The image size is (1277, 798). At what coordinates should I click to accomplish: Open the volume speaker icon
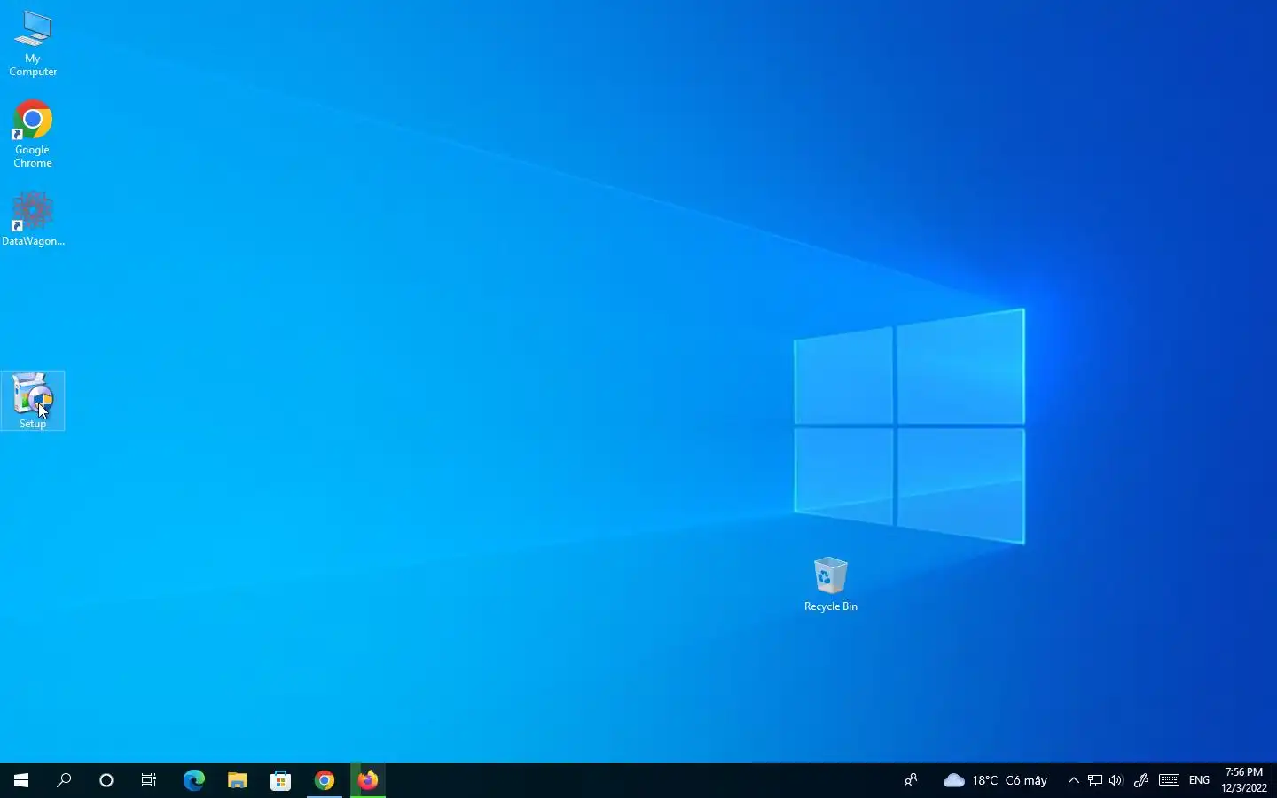pyautogui.click(x=1116, y=780)
